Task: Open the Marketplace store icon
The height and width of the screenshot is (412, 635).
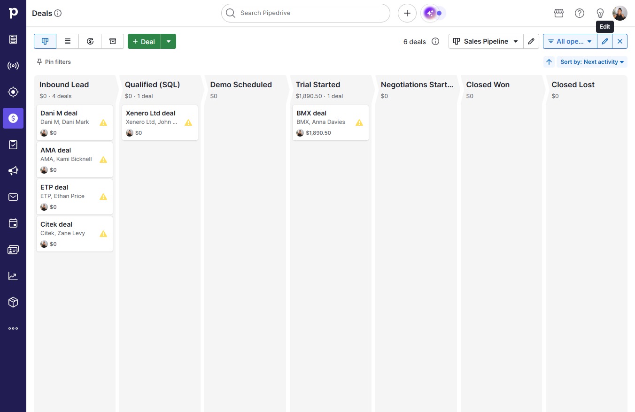Action: [559, 13]
